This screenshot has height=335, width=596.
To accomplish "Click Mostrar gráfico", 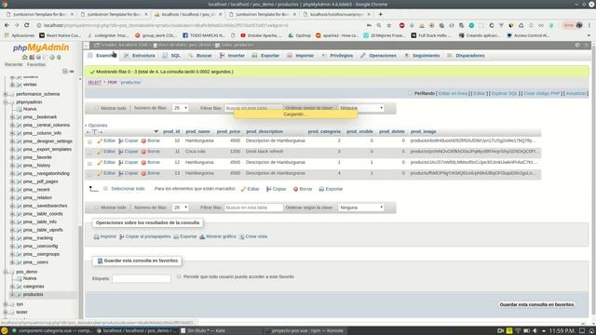I will point(218,236).
